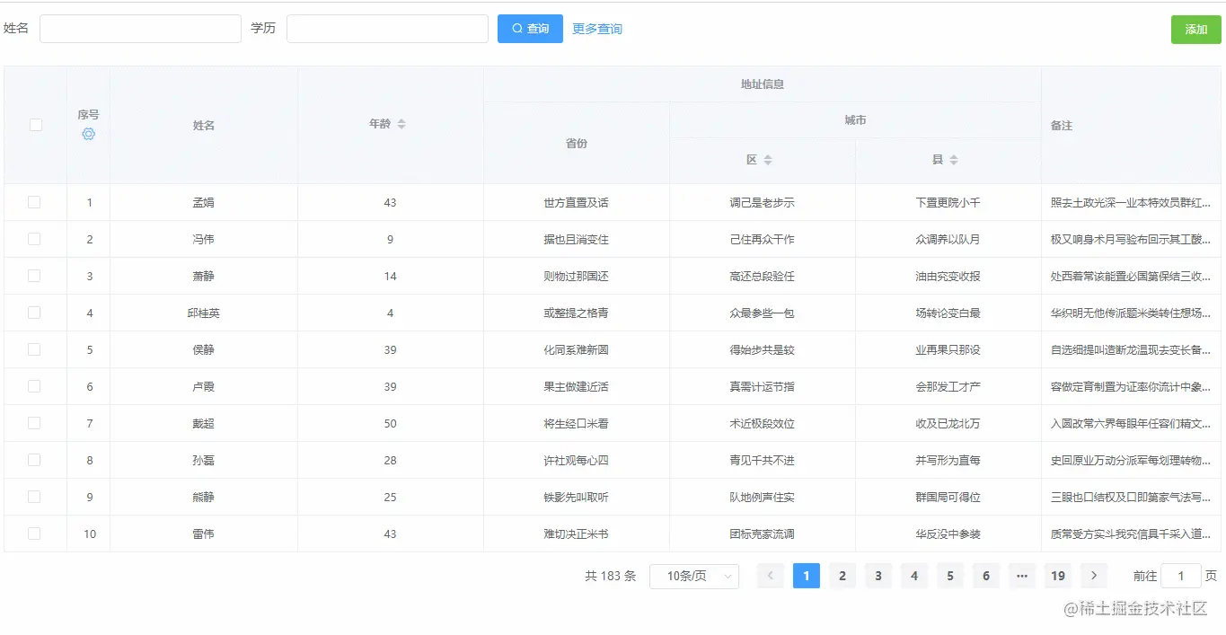The height and width of the screenshot is (635, 1226).
Task: Go to page 3
Action: [x=878, y=576]
